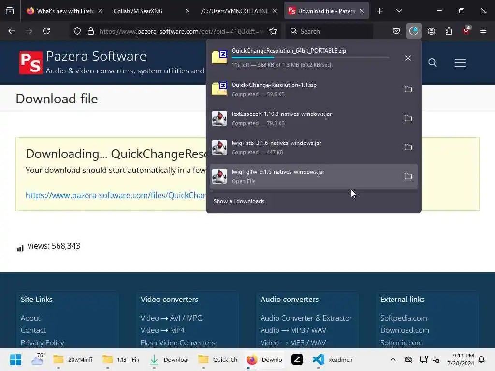Open the notifications bell icon
The width and height of the screenshot is (495, 371).
[481, 359]
